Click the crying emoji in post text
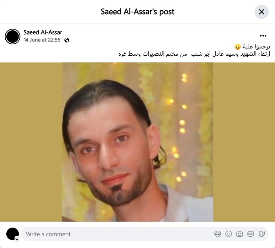Image resolution: width=275 pixels, height=248 pixels. [x=238, y=47]
